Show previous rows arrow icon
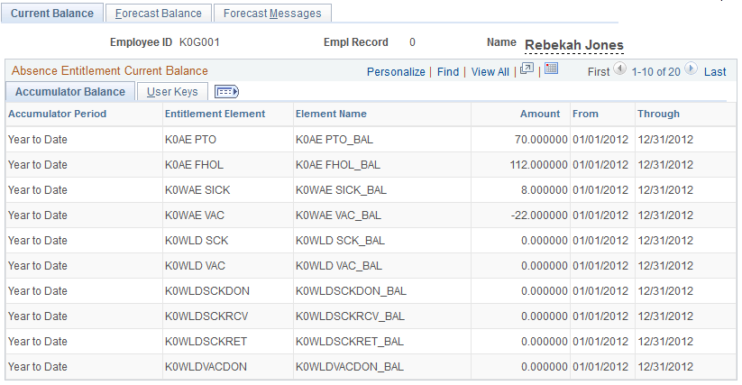 (x=620, y=69)
